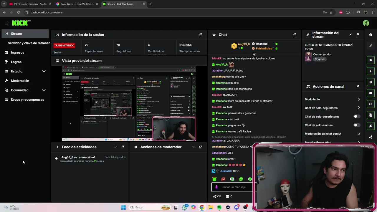Switch to the Color Game browser tab
Viewport: 377px width, 212px height.
pos(77,4)
